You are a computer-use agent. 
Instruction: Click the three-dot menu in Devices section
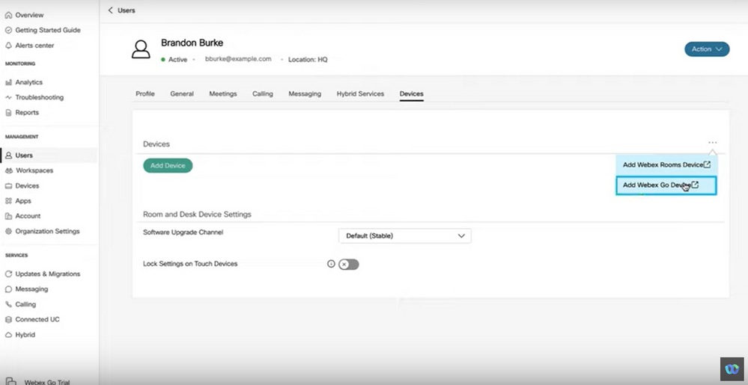[712, 143]
